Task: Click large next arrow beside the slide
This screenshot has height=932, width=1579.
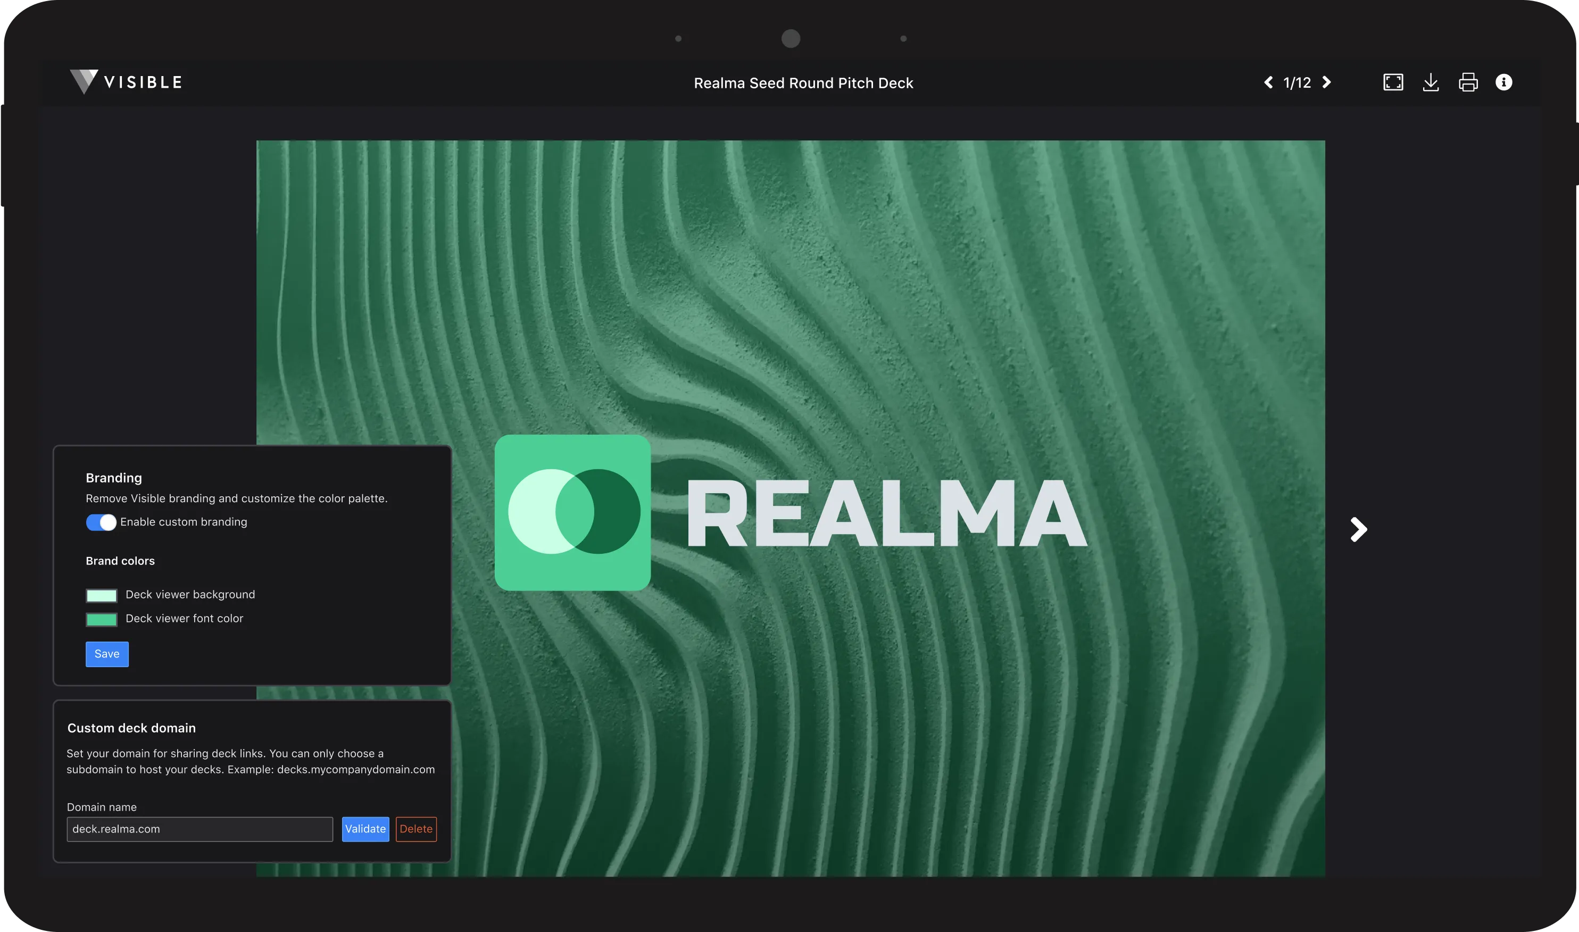Action: [x=1359, y=529]
